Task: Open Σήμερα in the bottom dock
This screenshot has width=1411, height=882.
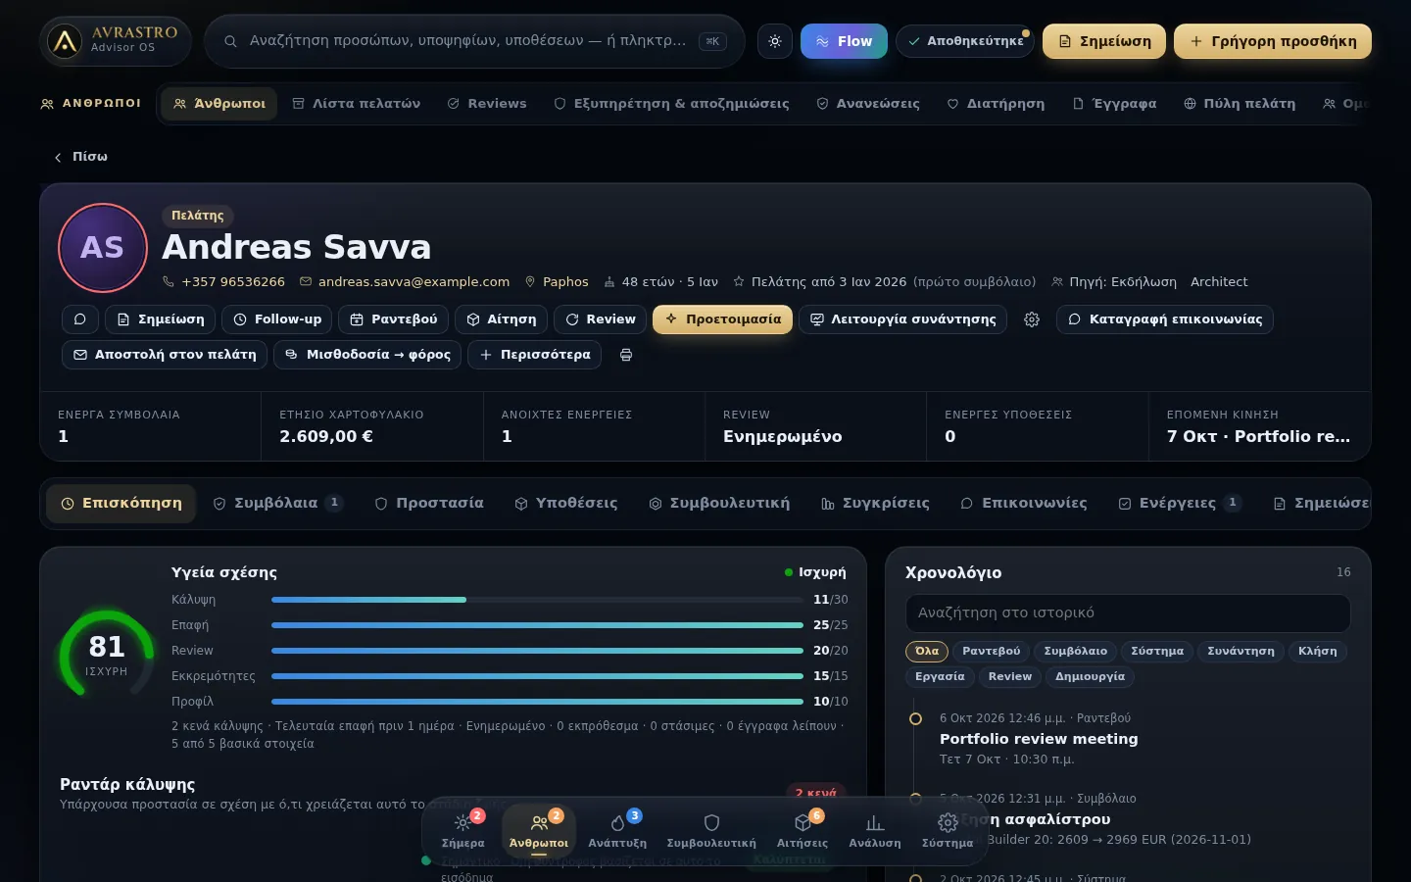Action: (463, 830)
